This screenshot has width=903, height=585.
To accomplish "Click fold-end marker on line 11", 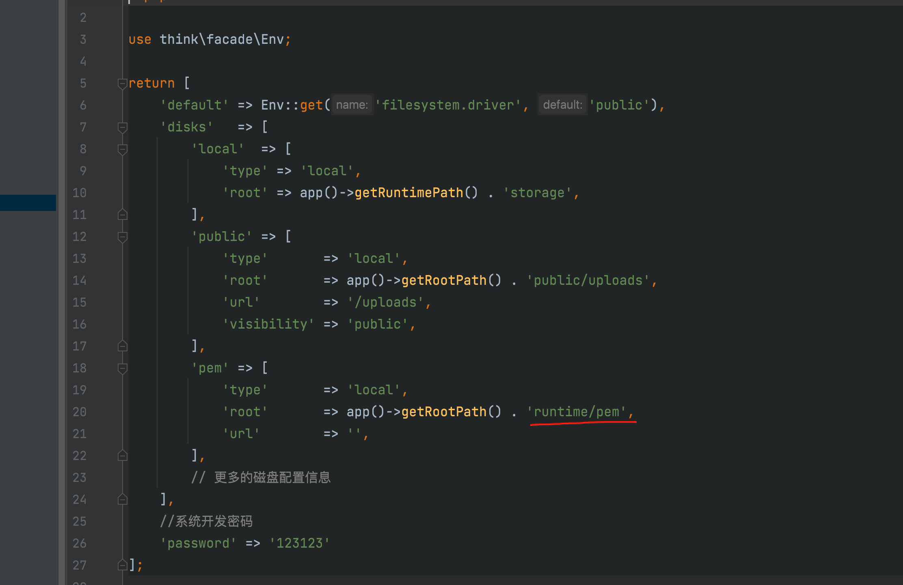I will click(122, 215).
